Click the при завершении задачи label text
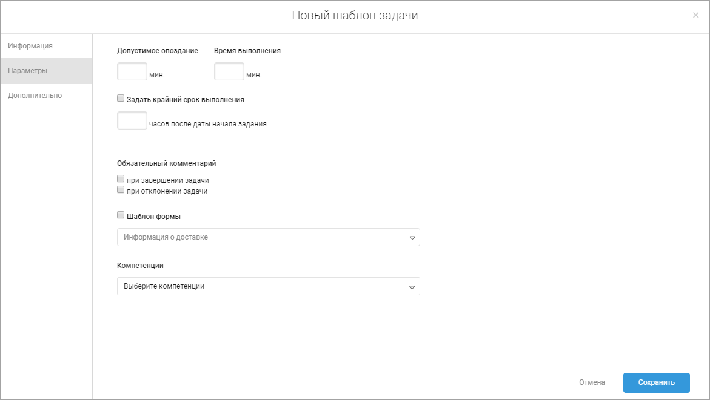The height and width of the screenshot is (400, 710). (167, 180)
